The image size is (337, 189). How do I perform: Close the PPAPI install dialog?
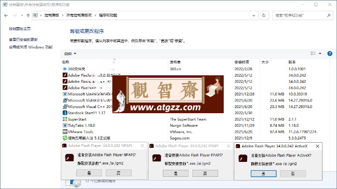(x=228, y=146)
